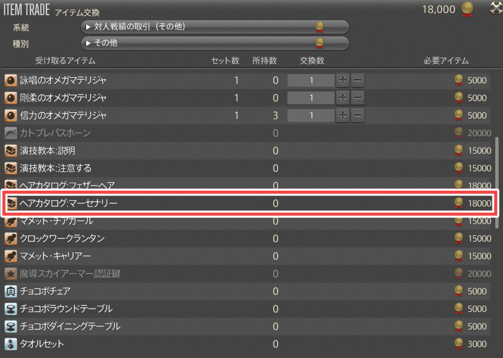Click the coin icon next to タオルセット price 3000
503x358 pixels.
(458, 344)
